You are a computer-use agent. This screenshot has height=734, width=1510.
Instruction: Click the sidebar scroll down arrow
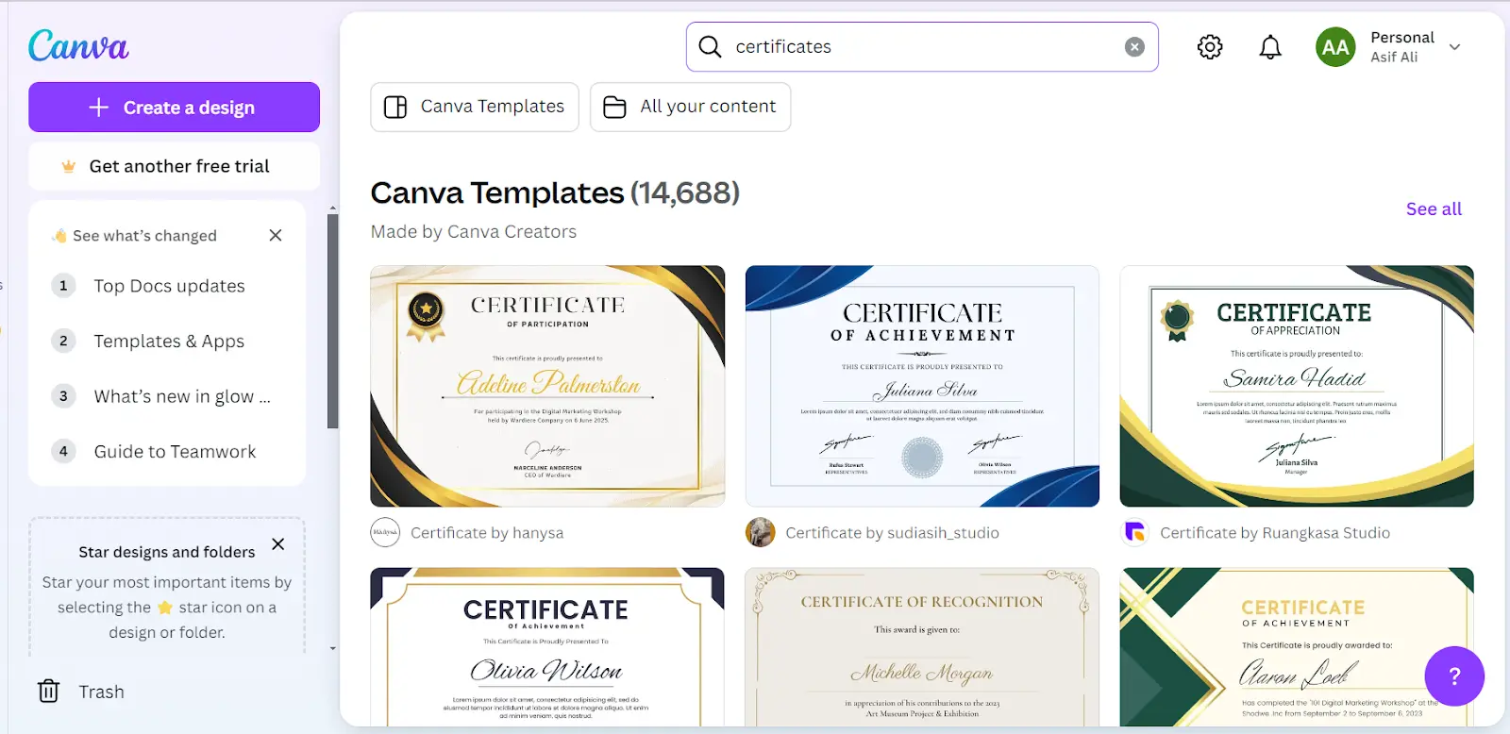pyautogui.click(x=332, y=648)
